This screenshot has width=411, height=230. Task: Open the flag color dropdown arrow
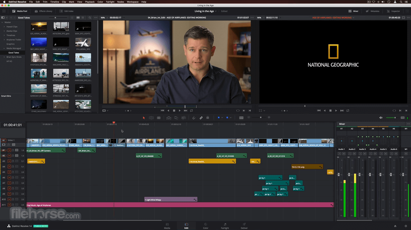click(222, 118)
